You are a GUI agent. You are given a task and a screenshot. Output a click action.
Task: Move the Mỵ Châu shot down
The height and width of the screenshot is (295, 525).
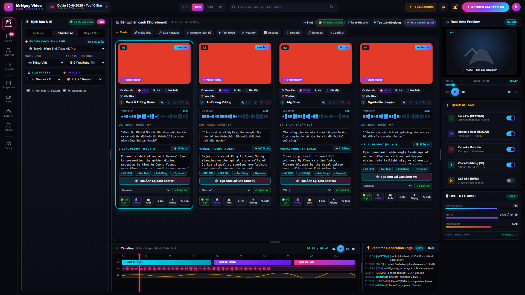(x=336, y=102)
